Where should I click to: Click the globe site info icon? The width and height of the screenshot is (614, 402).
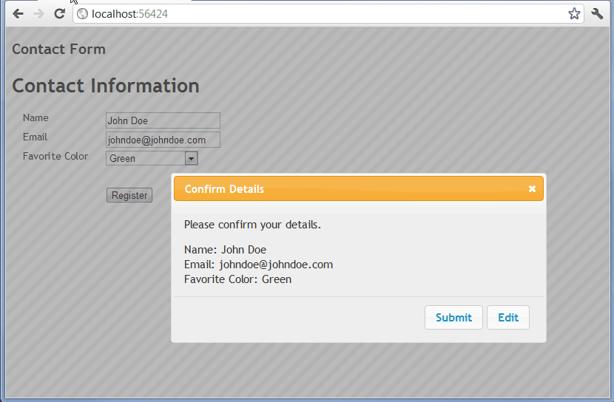pyautogui.click(x=82, y=14)
